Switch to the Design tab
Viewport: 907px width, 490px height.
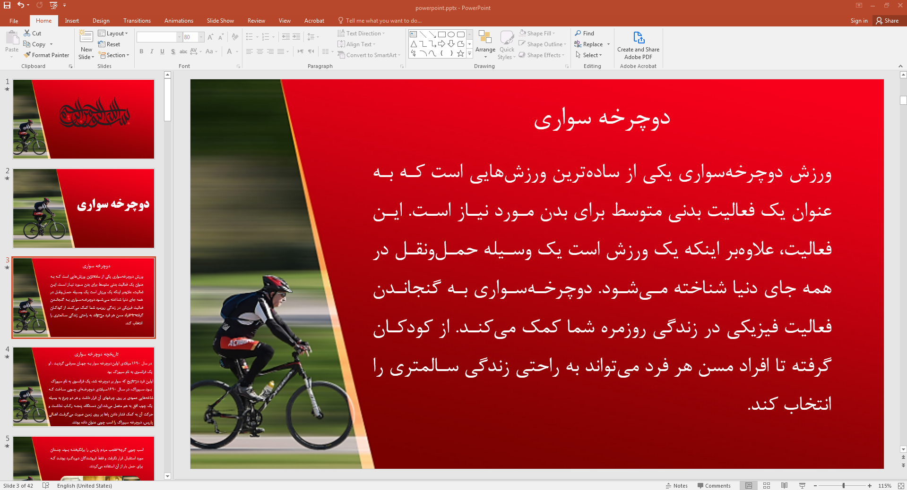pos(101,21)
